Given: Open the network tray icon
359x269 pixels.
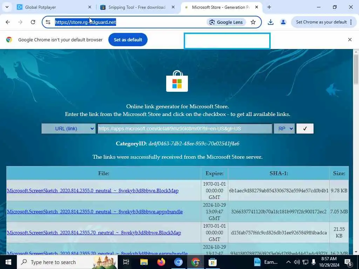Looking at the screenshot, I should (x=305, y=262).
